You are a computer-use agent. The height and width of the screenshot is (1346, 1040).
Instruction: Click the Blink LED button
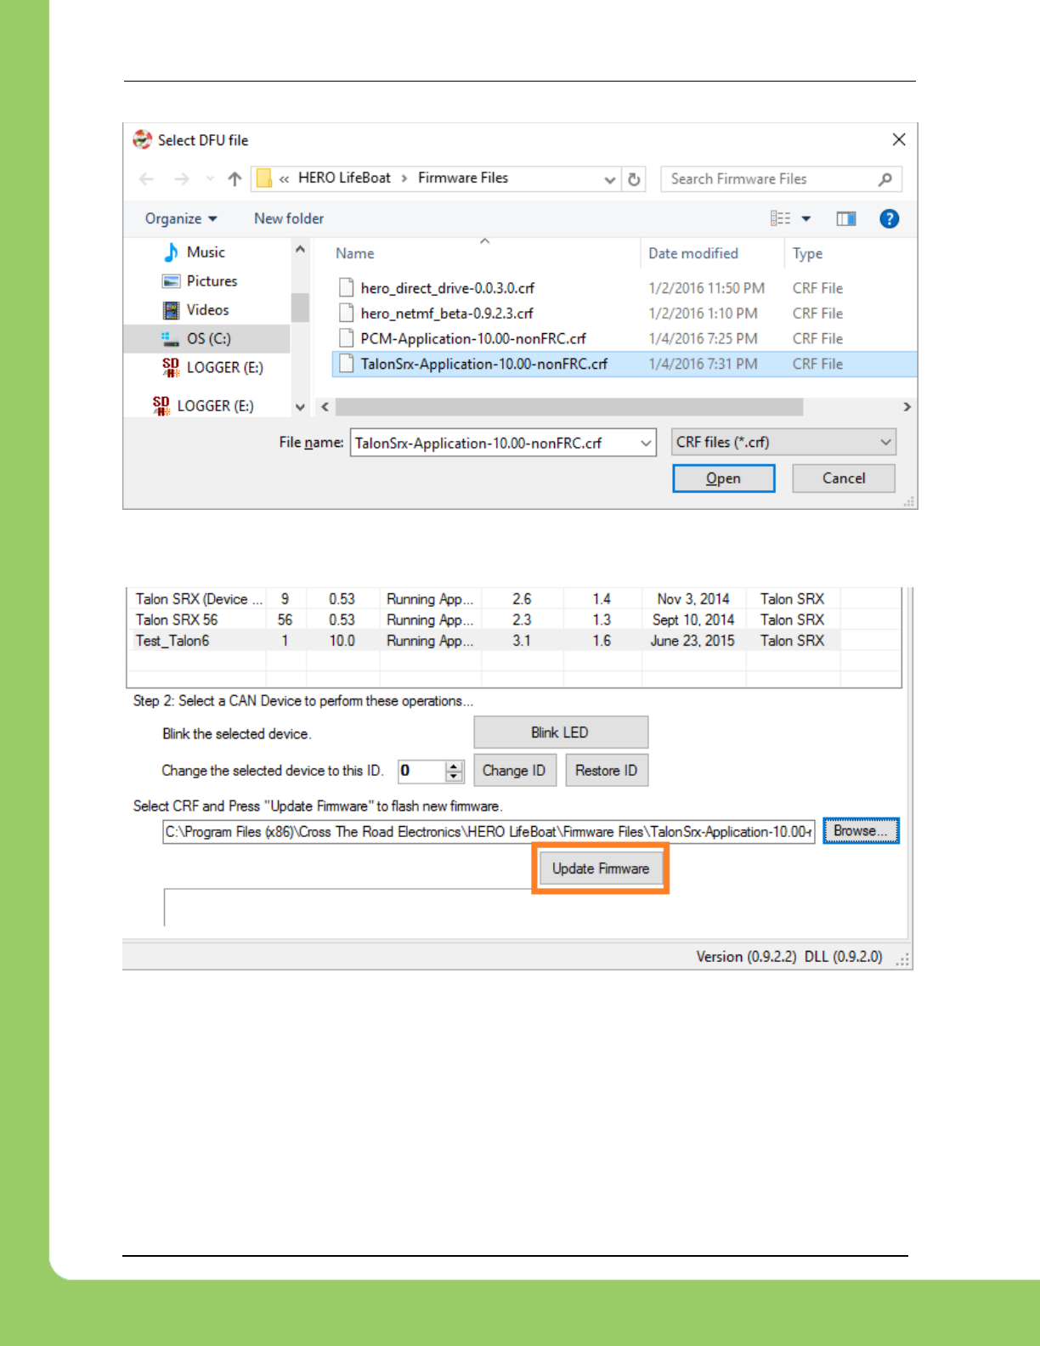pos(561,732)
